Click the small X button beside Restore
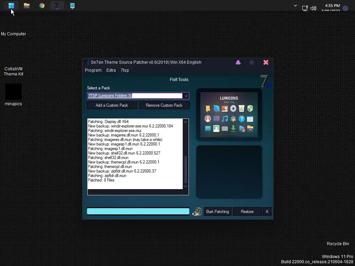355x266 pixels. tap(267, 212)
